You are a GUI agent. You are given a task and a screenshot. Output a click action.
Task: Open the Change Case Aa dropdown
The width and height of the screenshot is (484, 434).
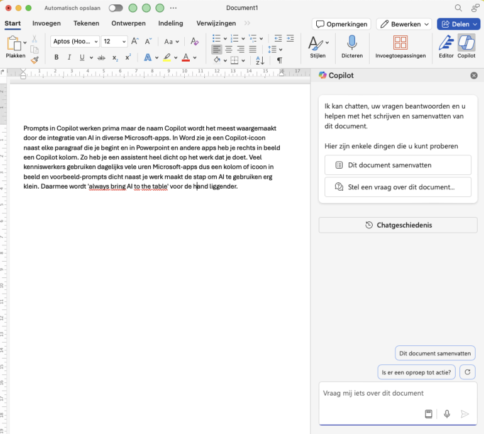(x=172, y=42)
